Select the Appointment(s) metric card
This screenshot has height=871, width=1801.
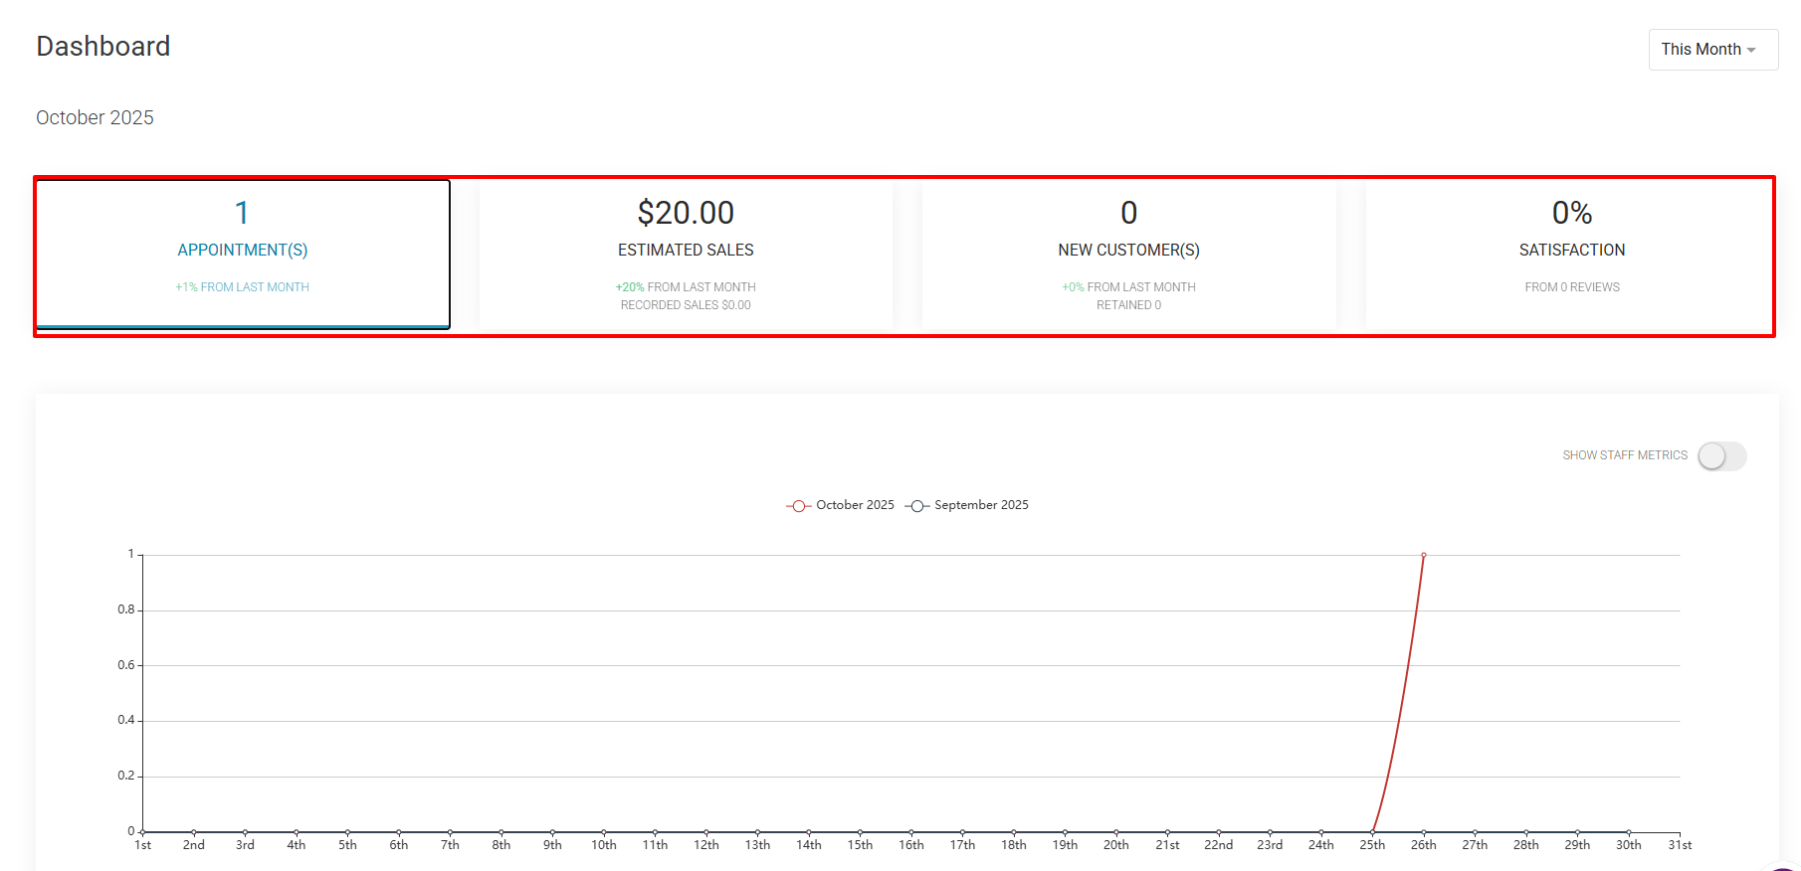click(243, 255)
